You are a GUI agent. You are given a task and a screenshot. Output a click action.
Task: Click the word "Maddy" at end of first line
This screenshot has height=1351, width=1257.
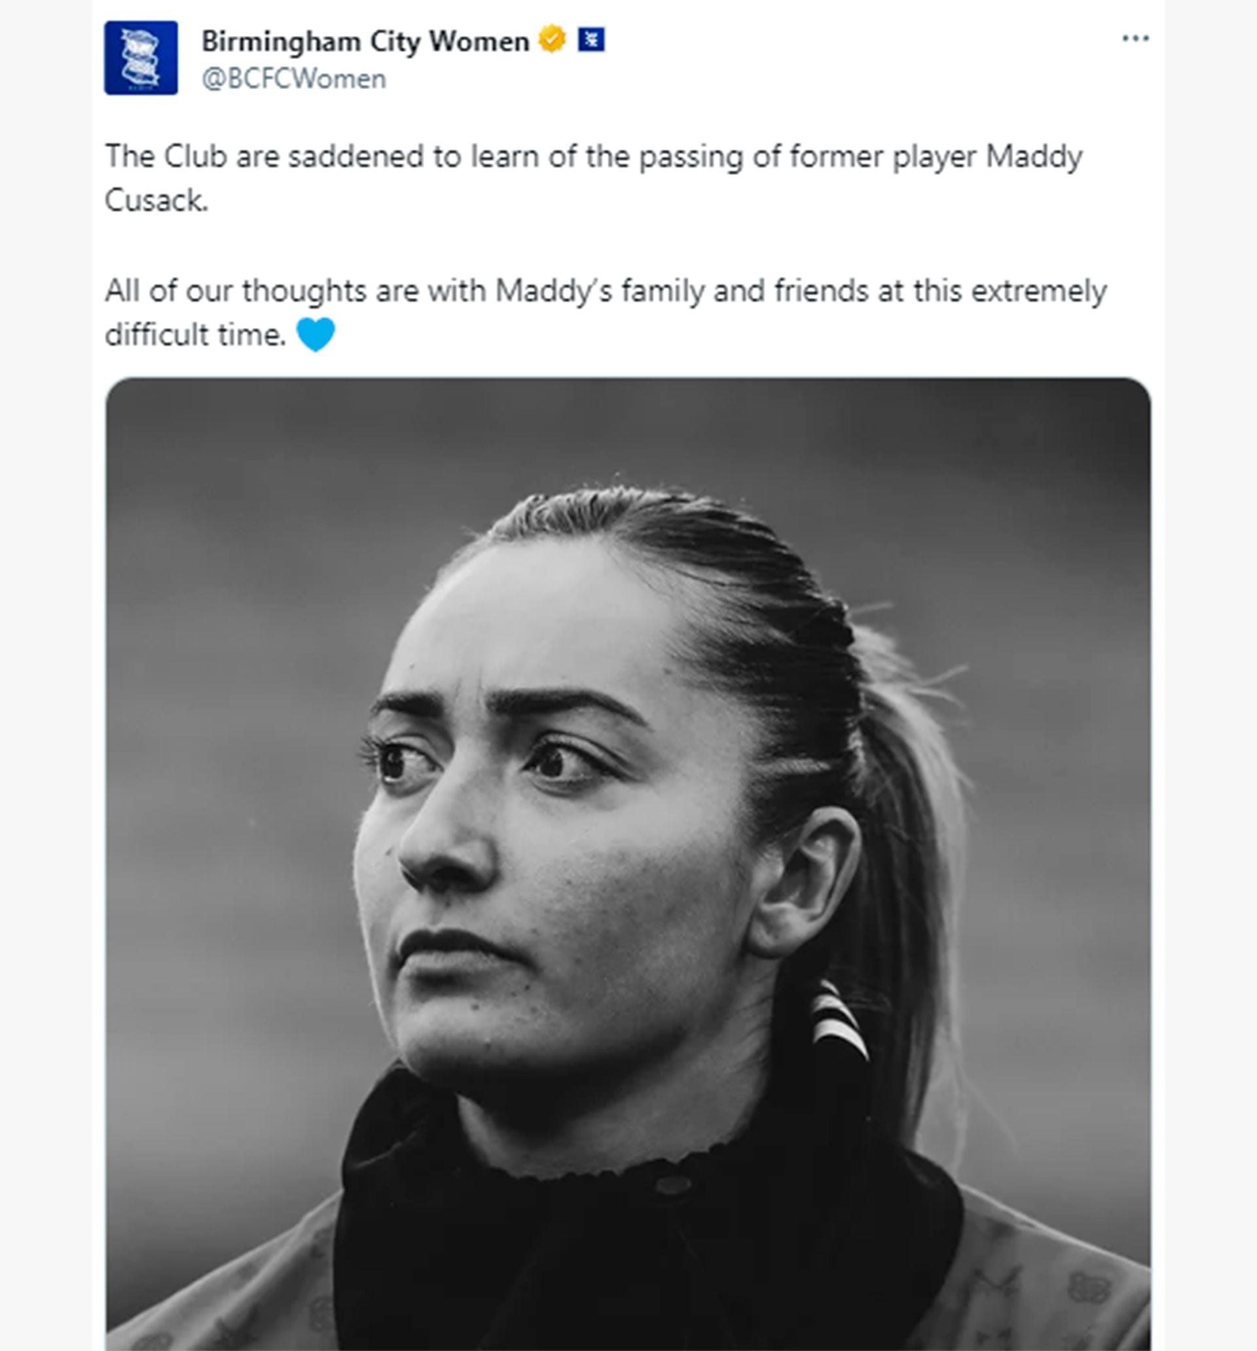tap(1034, 157)
